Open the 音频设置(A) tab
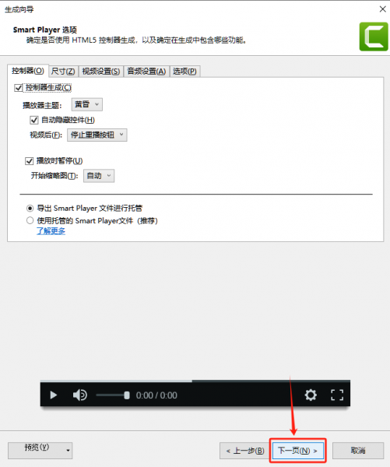Viewport: 390px width, 467px height. pyautogui.click(x=146, y=72)
